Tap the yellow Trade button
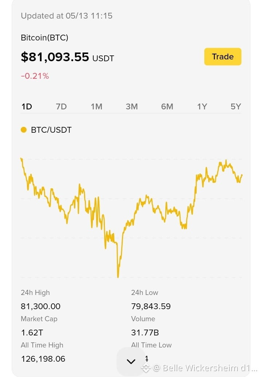The width and height of the screenshot is (260, 377). pos(222,57)
